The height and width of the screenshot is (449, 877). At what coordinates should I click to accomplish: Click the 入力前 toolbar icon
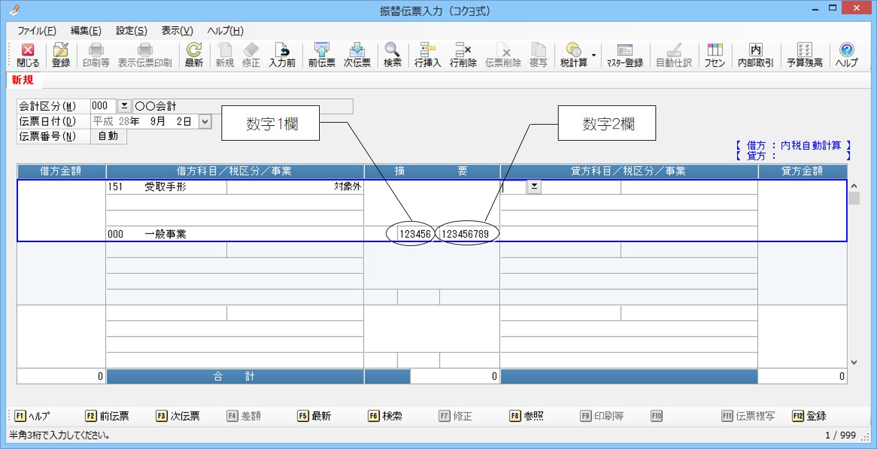282,55
